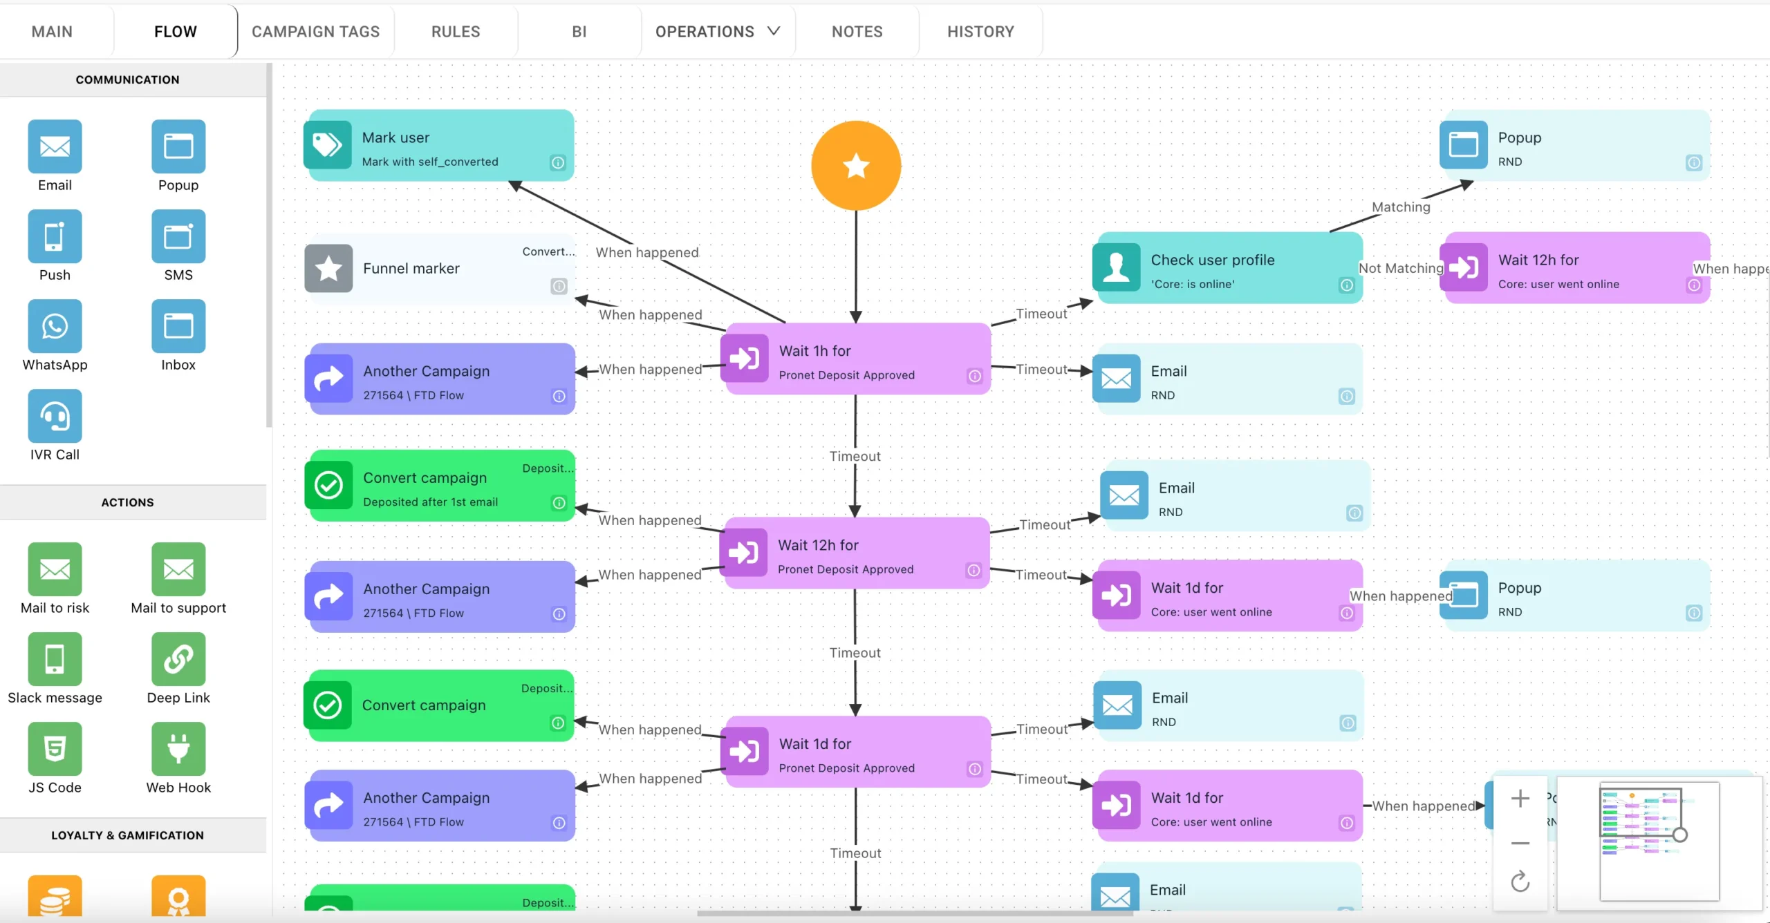Click reset/refresh view button on minimap
Image resolution: width=1770 pixels, height=923 pixels.
(x=1520, y=881)
